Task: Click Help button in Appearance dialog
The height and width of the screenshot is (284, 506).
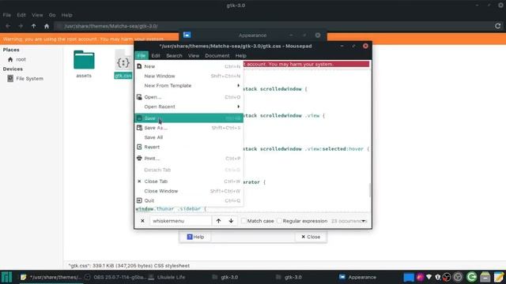Action: 195,237
